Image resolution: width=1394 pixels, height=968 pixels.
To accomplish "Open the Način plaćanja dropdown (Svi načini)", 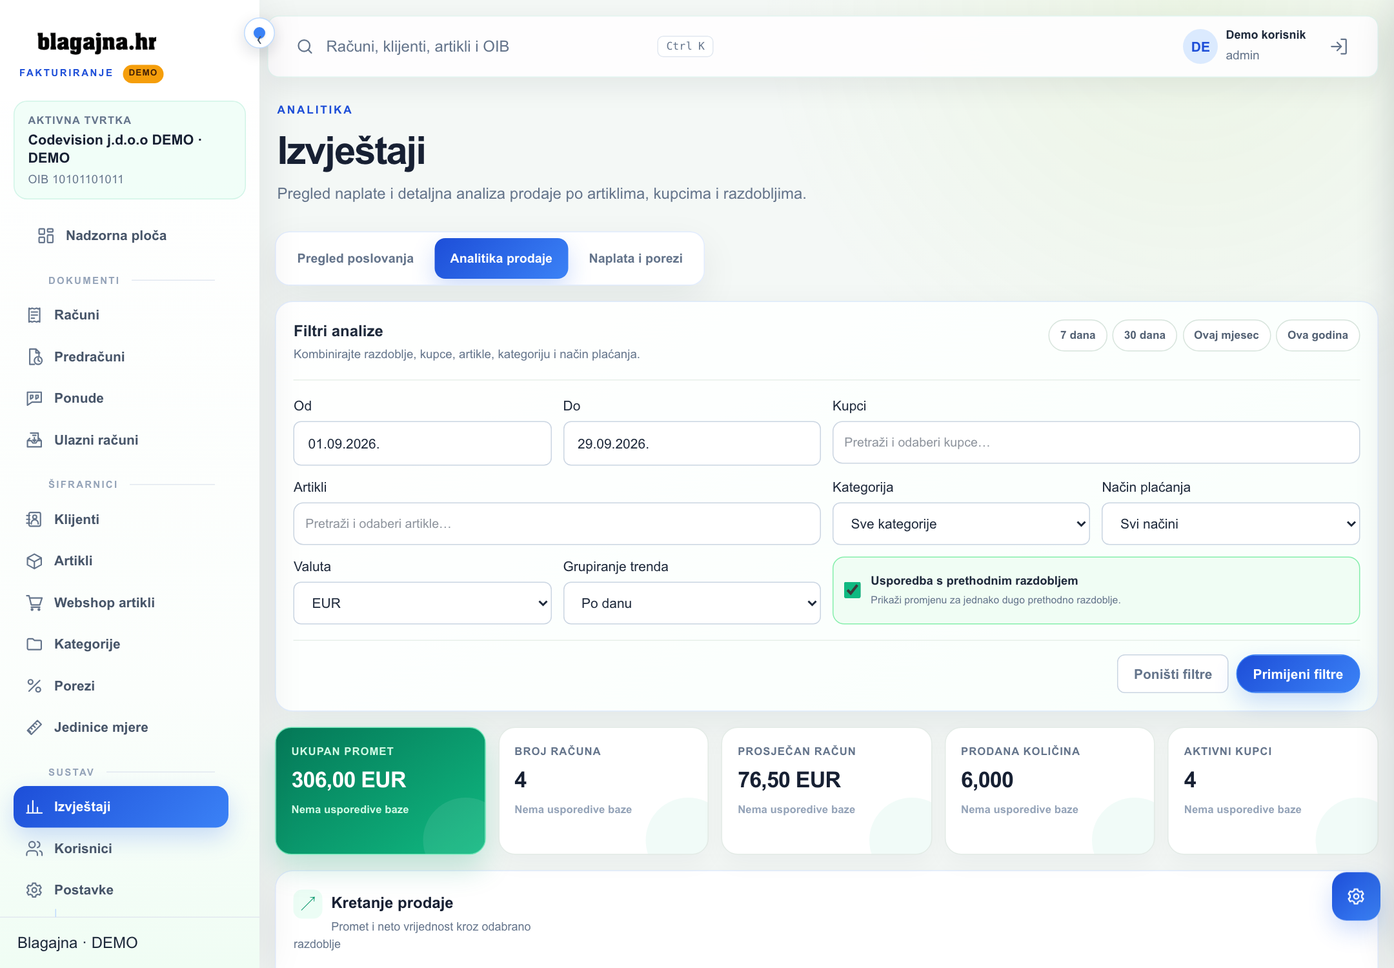I will 1231,524.
